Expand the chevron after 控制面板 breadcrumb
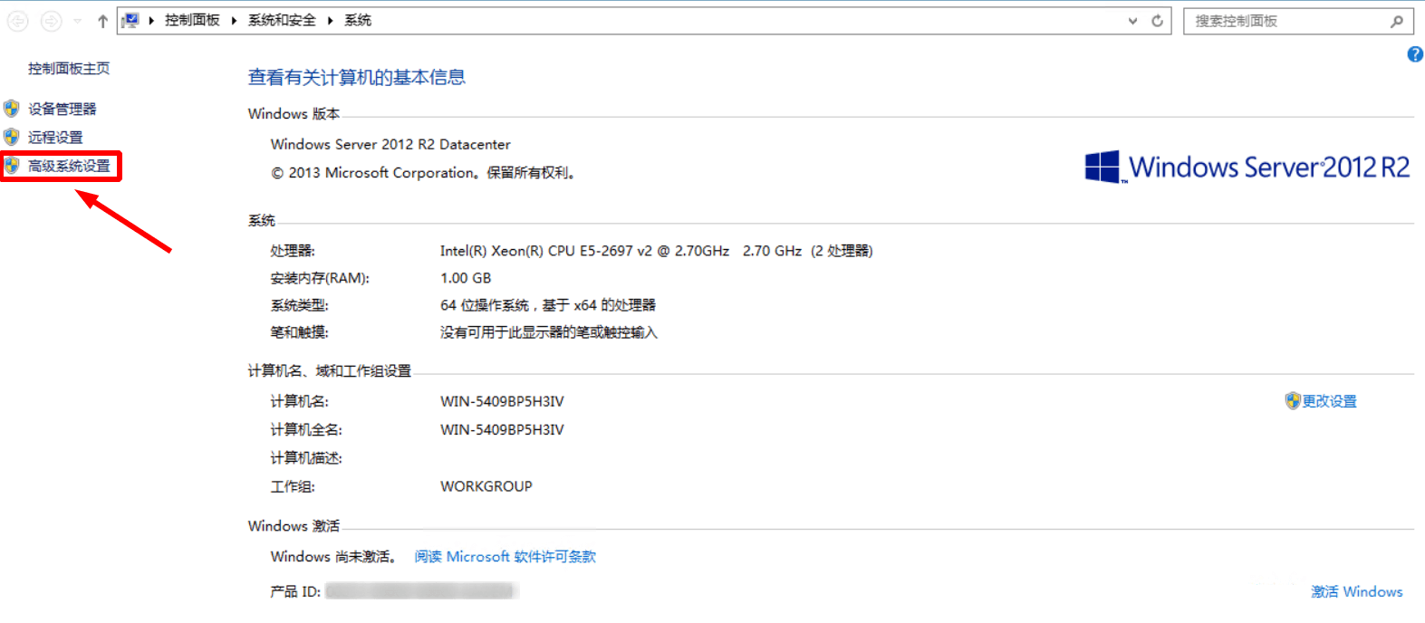The image size is (1425, 623). tap(234, 20)
